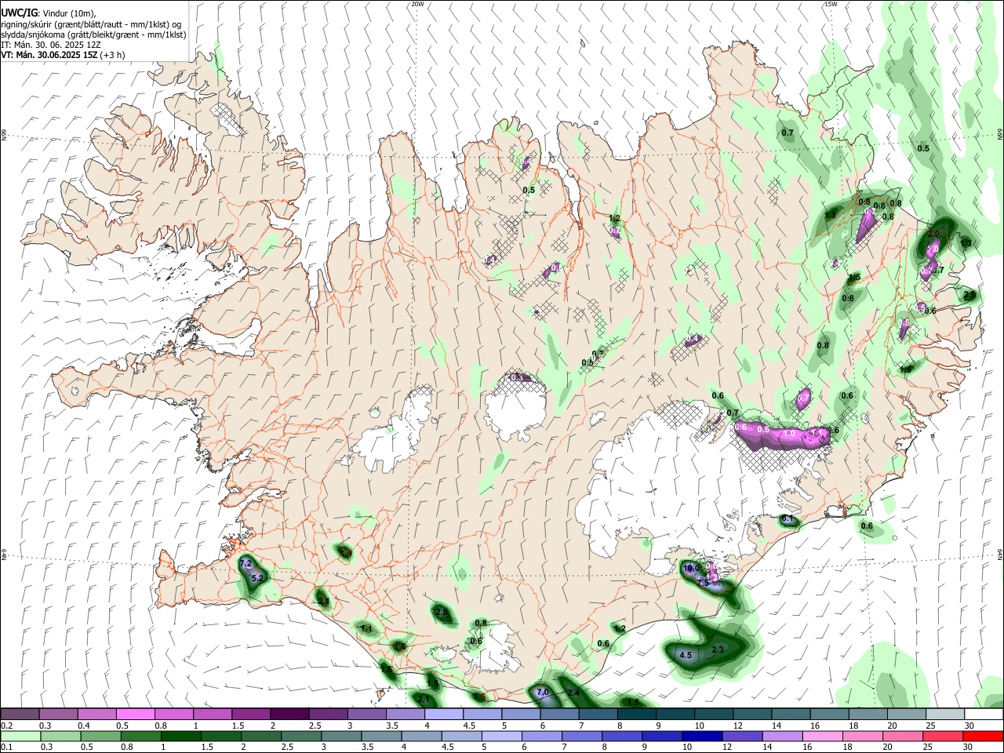This screenshot has height=753, width=1004.
Task: Pick rain swatch between 0.5 and 0.8
Action: pyautogui.click(x=100, y=737)
